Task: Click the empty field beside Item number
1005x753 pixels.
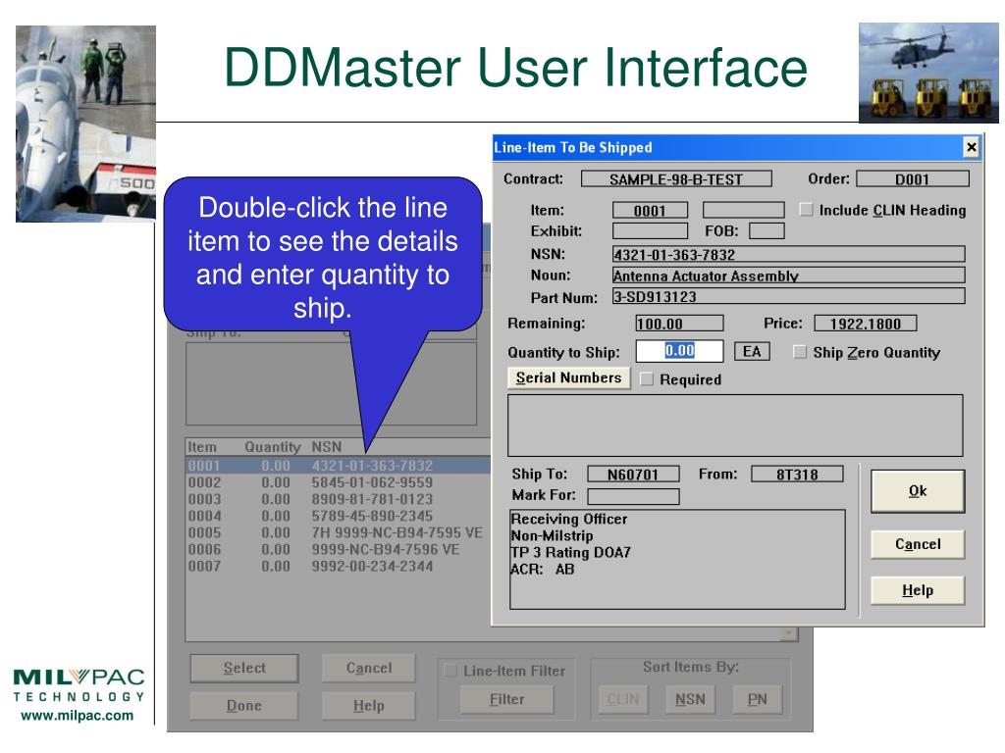Action: (744, 210)
